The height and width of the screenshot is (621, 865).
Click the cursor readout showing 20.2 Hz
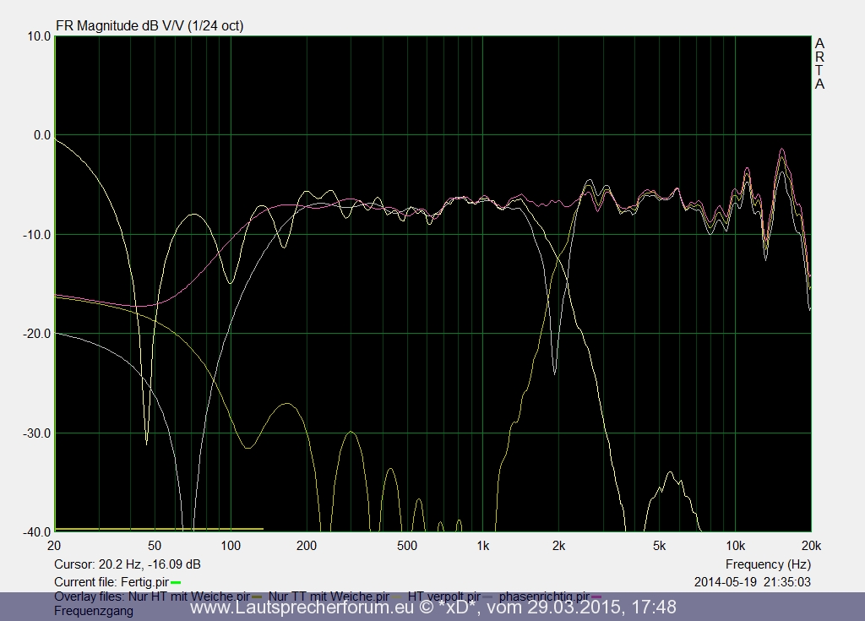[x=128, y=564]
